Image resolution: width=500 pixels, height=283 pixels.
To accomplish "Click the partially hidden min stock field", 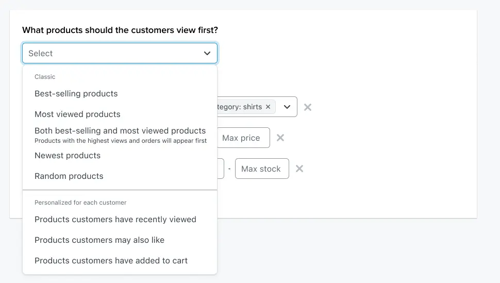I will click(x=221, y=169).
